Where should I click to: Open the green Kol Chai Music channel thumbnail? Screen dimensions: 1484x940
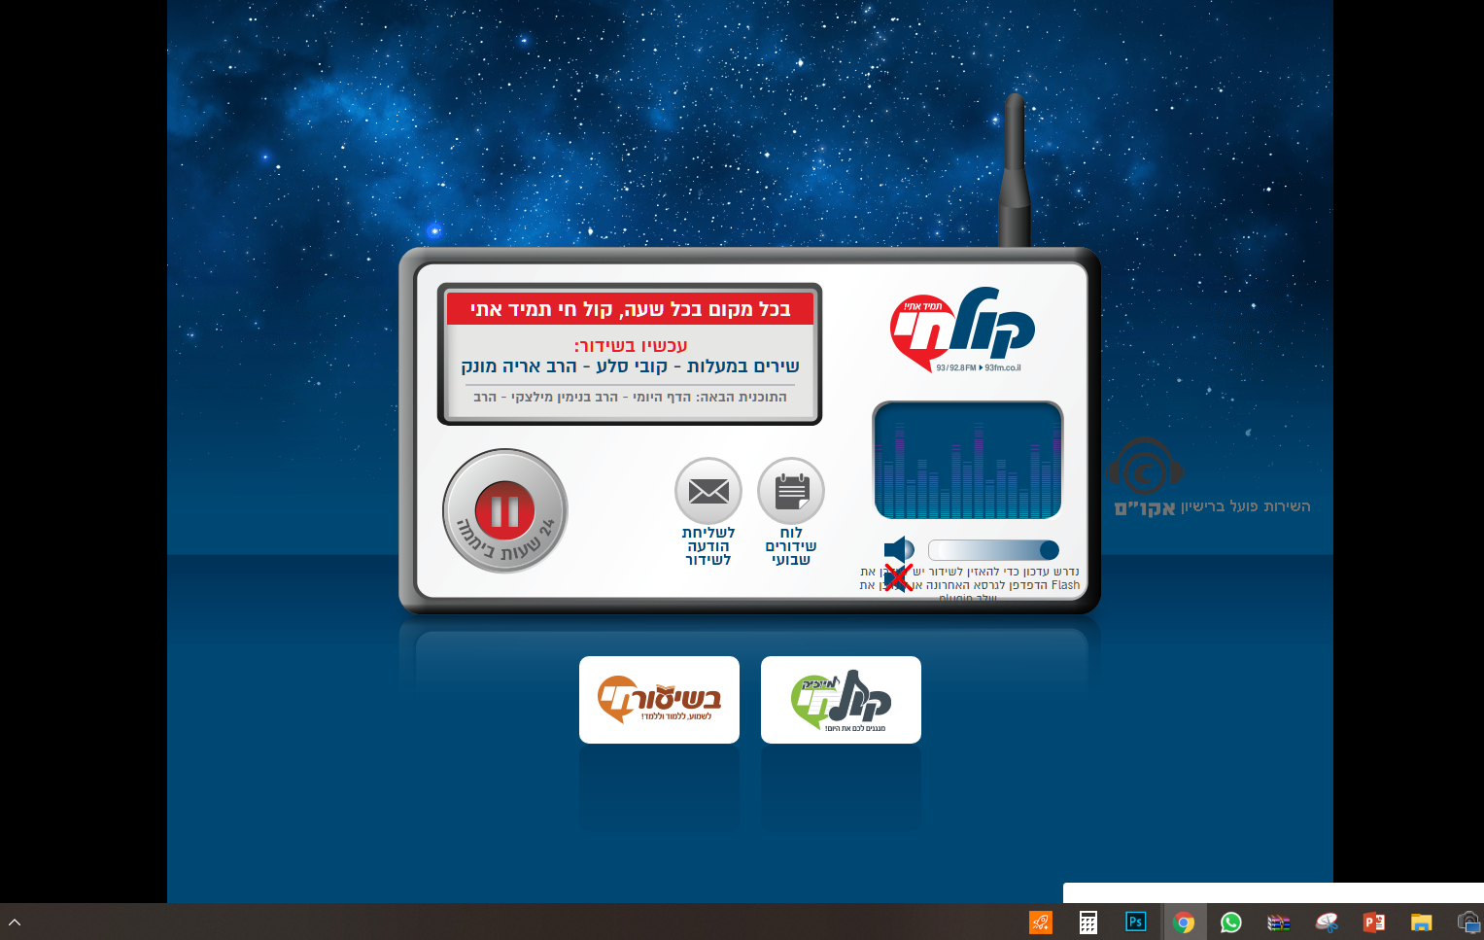(x=841, y=700)
